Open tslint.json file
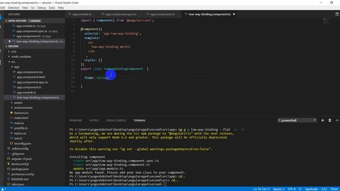340x191 pixels. tap(18, 185)
